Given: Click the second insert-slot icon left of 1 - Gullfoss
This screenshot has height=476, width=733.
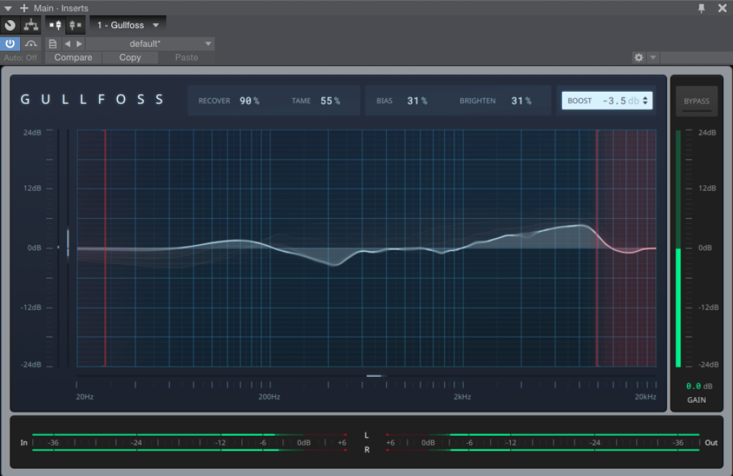Looking at the screenshot, I should point(75,25).
